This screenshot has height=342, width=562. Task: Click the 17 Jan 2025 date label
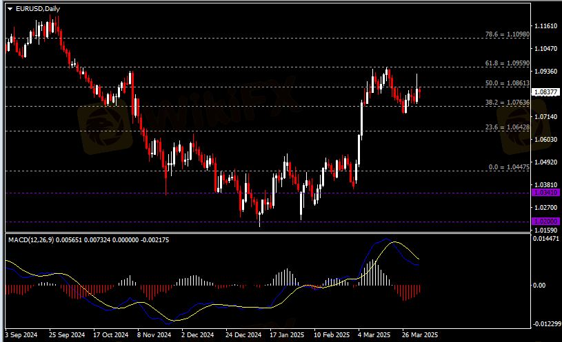point(287,335)
